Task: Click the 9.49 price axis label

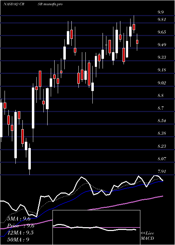Action: (x=162, y=45)
